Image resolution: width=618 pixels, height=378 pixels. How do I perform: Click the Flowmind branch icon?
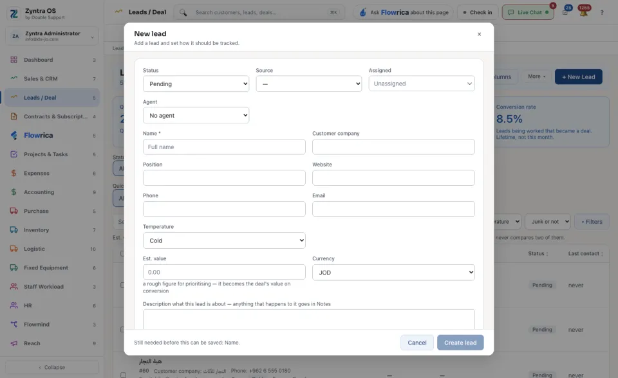click(x=14, y=325)
